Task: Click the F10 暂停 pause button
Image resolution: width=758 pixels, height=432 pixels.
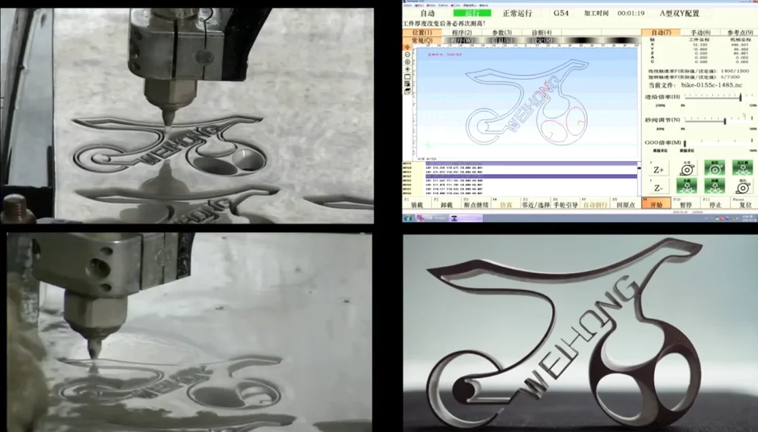Action: point(686,203)
